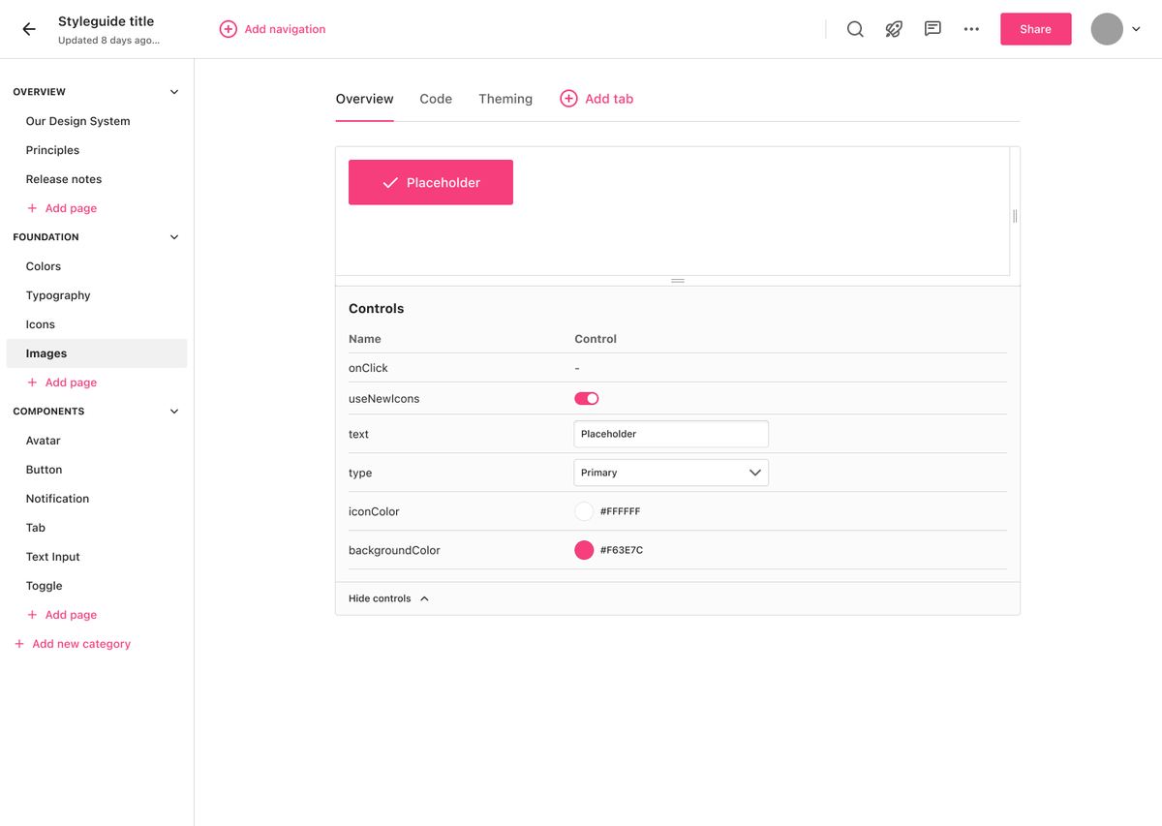
Task: Open the type Primary dropdown
Action: 671,473
